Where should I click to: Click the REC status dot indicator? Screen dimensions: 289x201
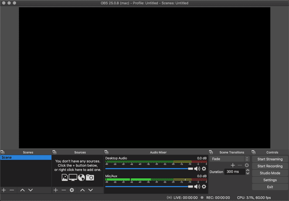[202, 198]
